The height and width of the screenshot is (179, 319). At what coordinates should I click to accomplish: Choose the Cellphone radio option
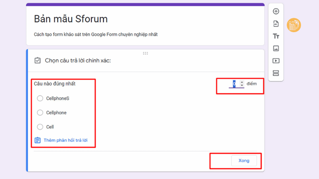point(40,113)
